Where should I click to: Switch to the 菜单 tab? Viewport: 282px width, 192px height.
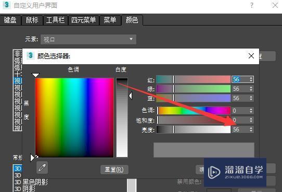(x=110, y=20)
